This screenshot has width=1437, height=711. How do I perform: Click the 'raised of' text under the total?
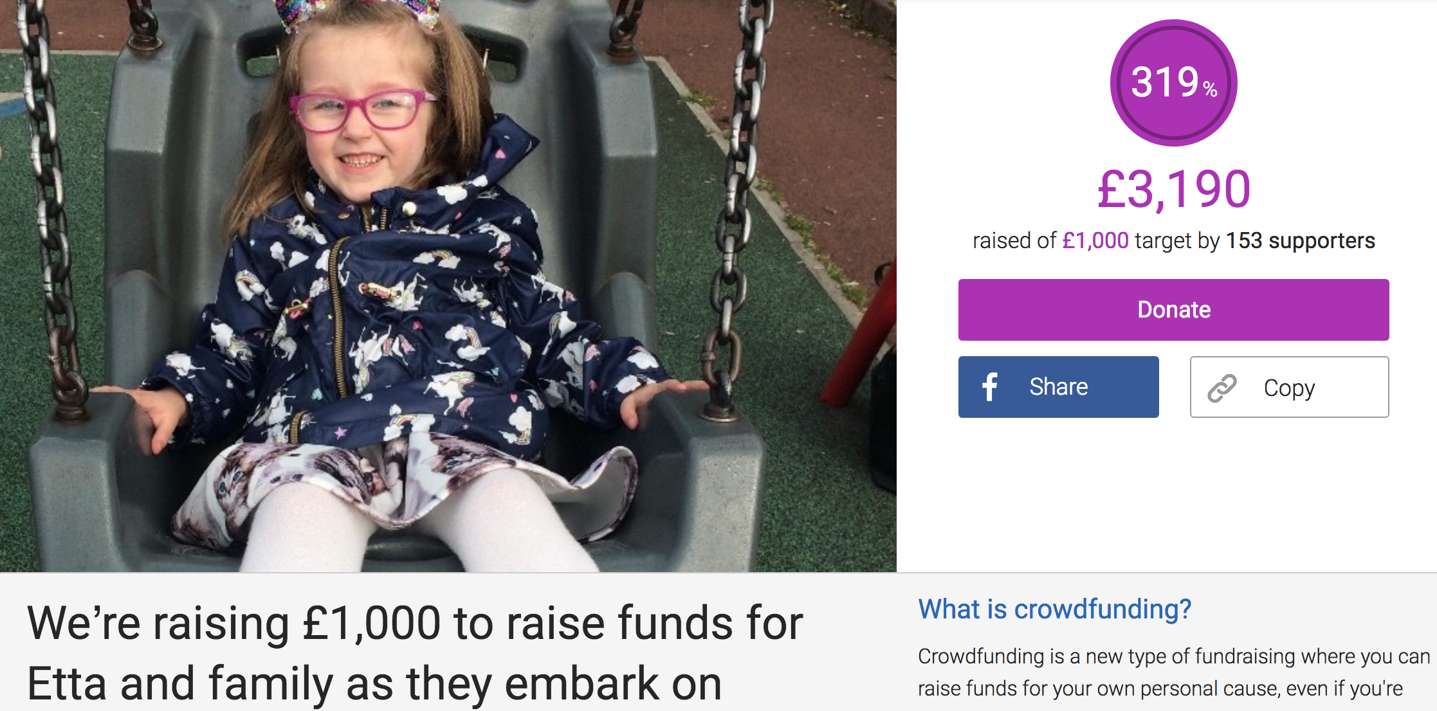[x=1014, y=240]
